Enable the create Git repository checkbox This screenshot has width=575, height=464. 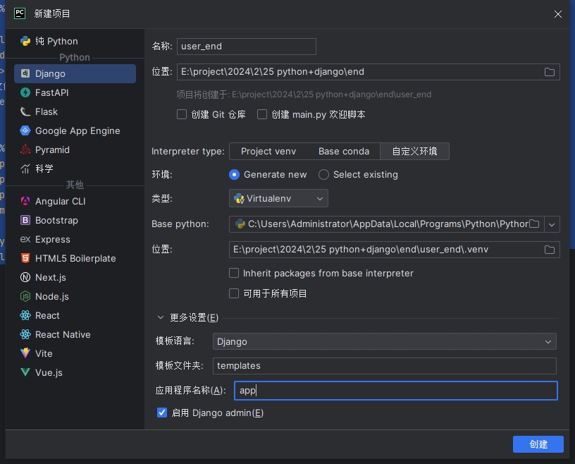tap(182, 114)
